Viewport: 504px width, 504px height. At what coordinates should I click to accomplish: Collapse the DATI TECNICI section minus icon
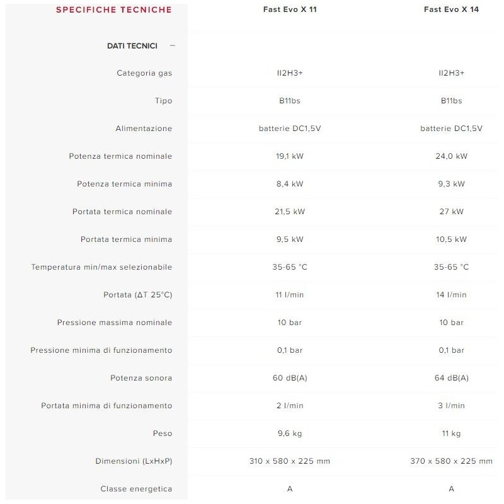pyautogui.click(x=173, y=45)
